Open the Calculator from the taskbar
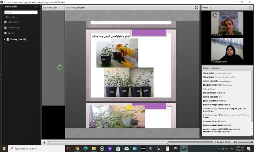The image size is (254, 152). coord(168,149)
